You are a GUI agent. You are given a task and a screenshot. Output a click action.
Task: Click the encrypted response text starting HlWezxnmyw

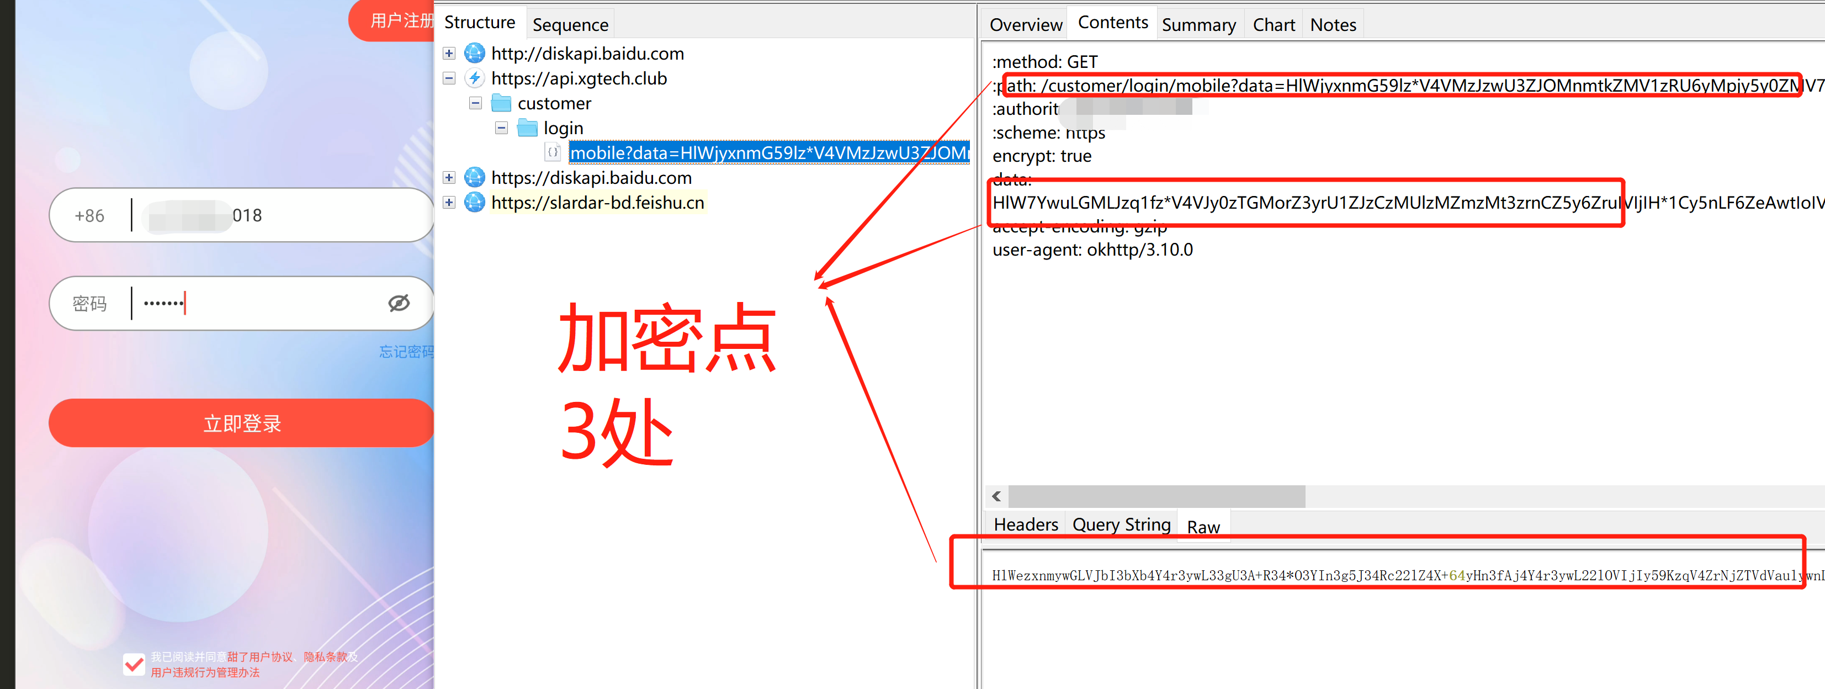(1408, 576)
